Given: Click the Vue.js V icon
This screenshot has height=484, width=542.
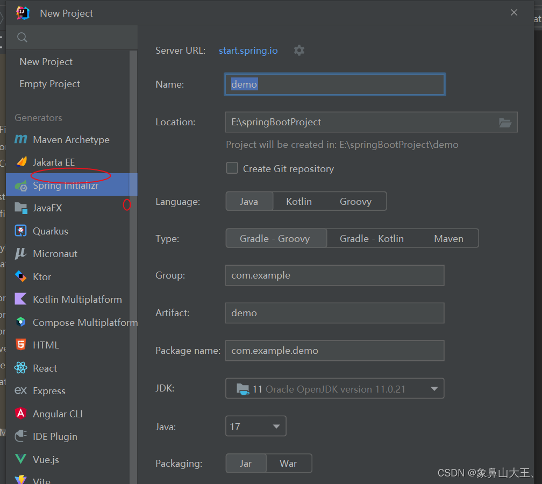Looking at the screenshot, I should pyautogui.click(x=21, y=459).
